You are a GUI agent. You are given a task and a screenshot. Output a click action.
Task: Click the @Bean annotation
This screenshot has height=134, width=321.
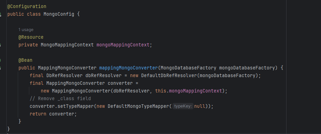pos(25,60)
